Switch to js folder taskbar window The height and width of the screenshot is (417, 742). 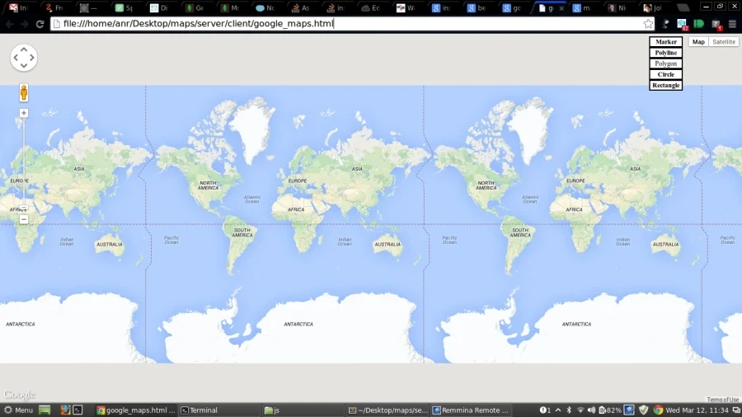(303, 410)
